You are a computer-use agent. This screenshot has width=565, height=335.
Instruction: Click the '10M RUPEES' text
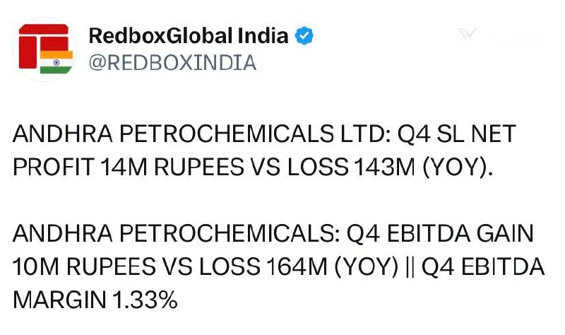coord(84,267)
